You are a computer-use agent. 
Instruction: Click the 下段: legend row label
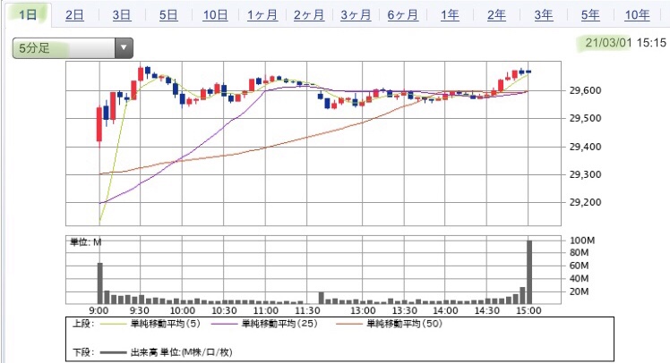[83, 352]
